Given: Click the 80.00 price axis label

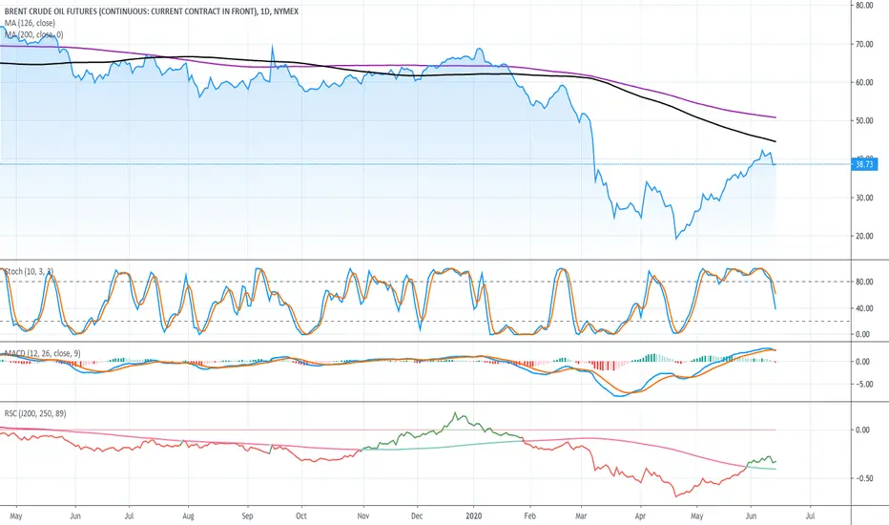Looking at the screenshot, I should point(864,5).
